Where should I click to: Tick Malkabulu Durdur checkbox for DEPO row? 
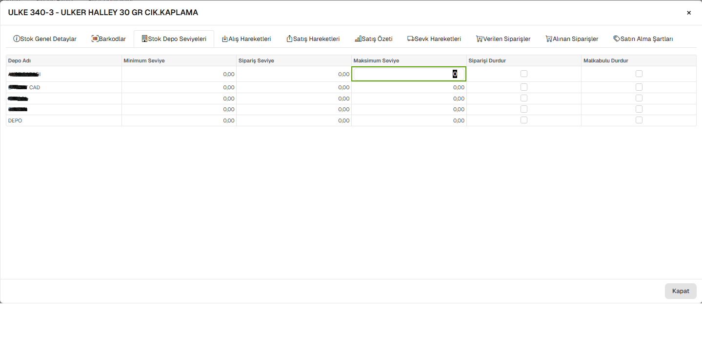[639, 120]
